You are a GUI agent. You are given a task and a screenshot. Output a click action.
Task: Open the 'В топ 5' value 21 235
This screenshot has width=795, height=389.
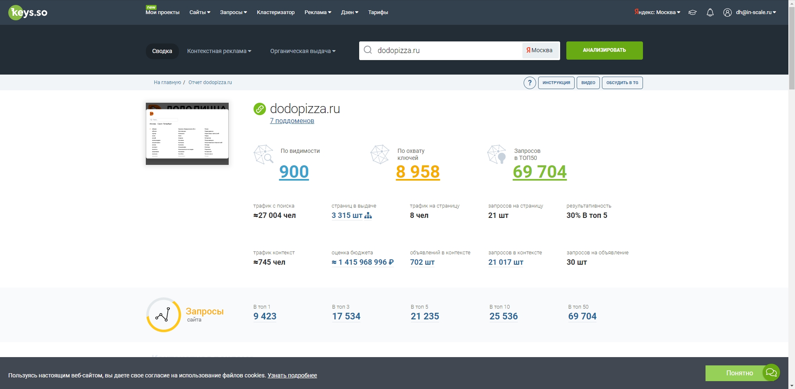tap(425, 317)
